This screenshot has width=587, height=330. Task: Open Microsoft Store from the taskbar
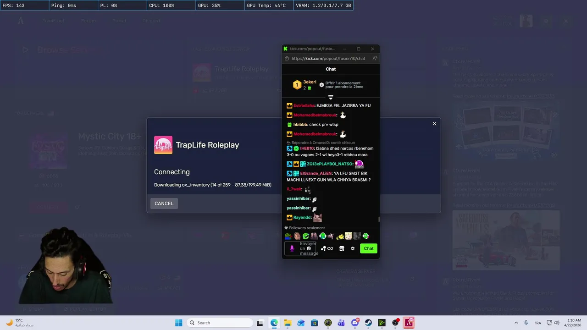tap(314, 323)
